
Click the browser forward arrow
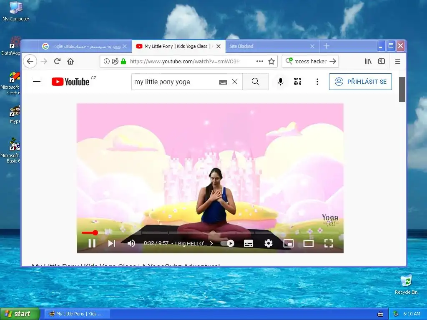coord(44,61)
